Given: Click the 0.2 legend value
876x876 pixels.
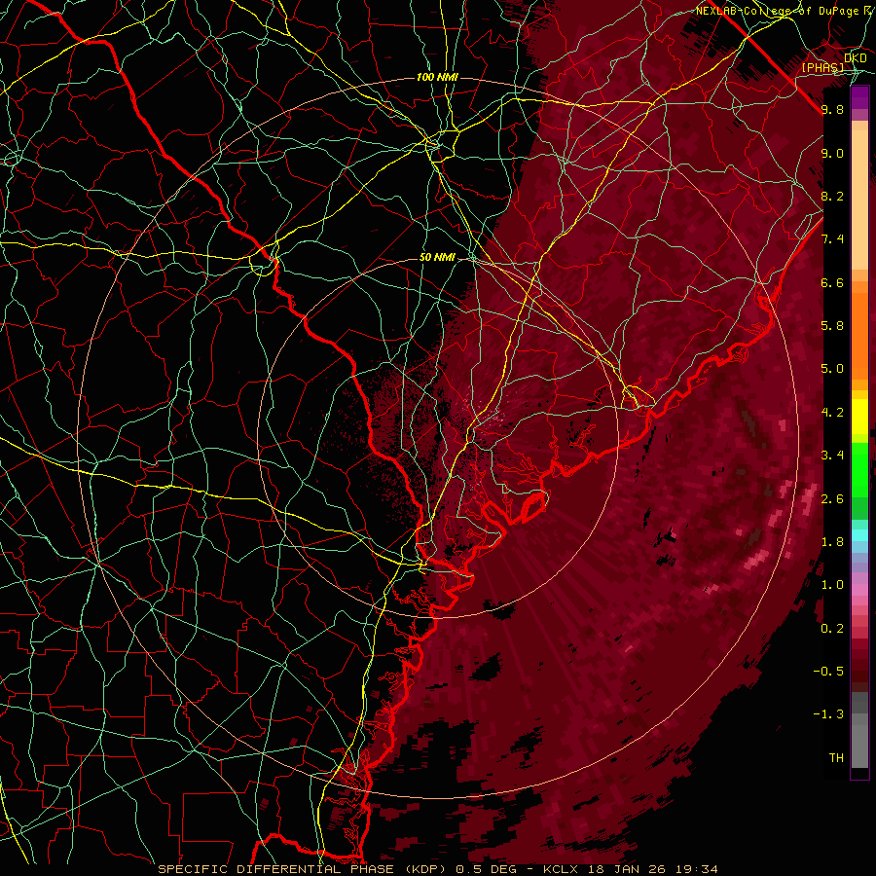Looking at the screenshot, I should pyautogui.click(x=832, y=629).
